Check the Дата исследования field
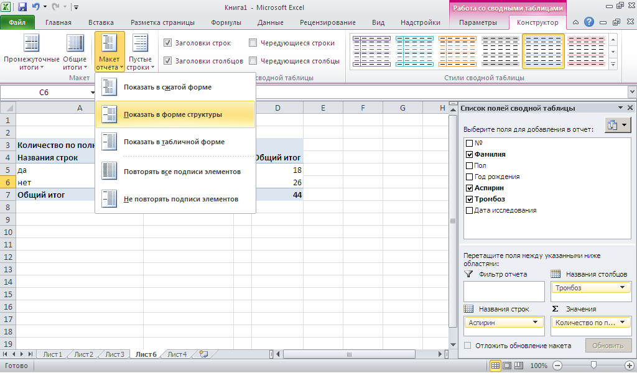The height and width of the screenshot is (373, 637). [x=469, y=210]
